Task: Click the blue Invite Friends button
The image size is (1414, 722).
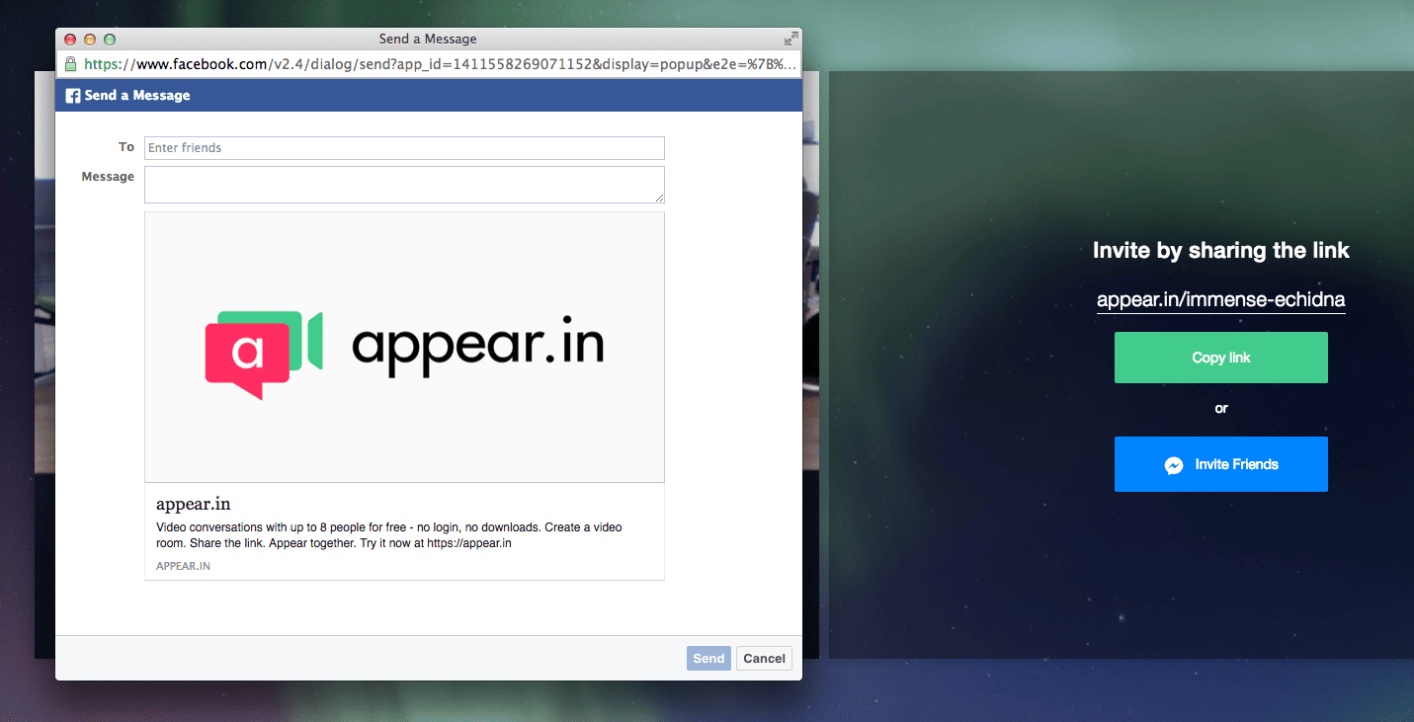Action: (x=1220, y=464)
